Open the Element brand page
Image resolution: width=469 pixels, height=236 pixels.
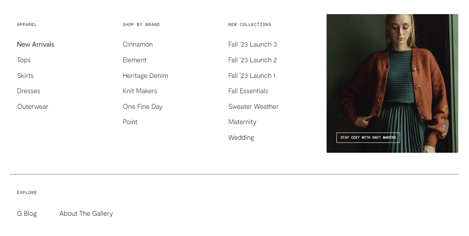[134, 60]
